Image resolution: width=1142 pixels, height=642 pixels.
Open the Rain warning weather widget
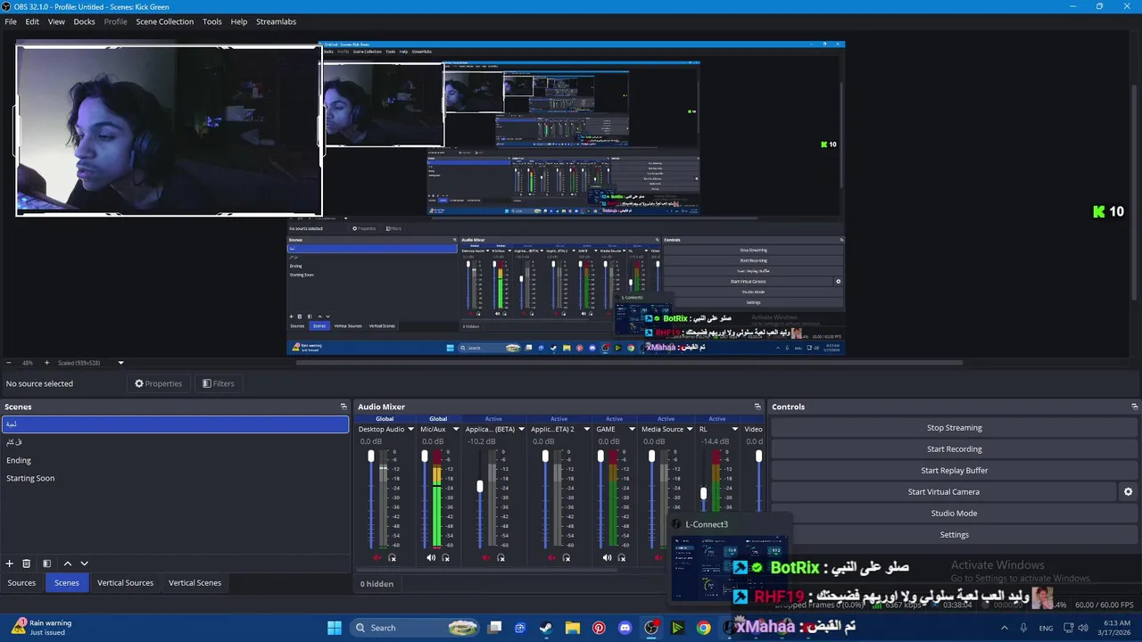(x=42, y=627)
